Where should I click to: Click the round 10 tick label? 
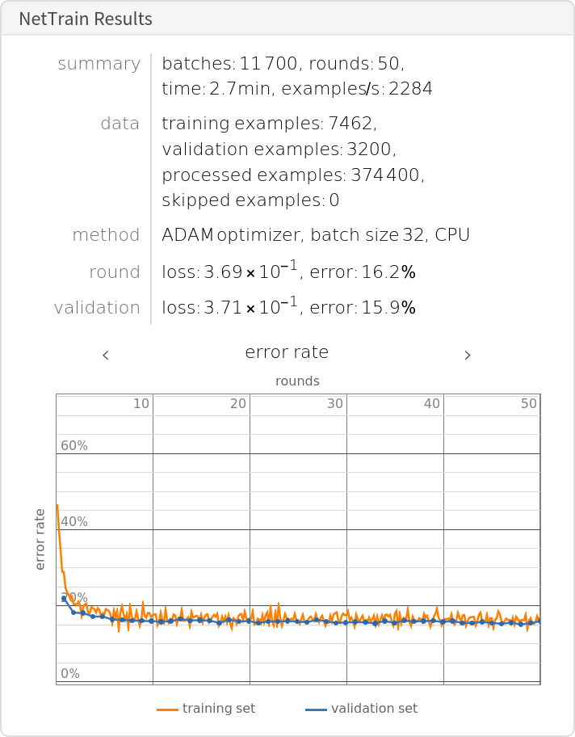click(141, 403)
